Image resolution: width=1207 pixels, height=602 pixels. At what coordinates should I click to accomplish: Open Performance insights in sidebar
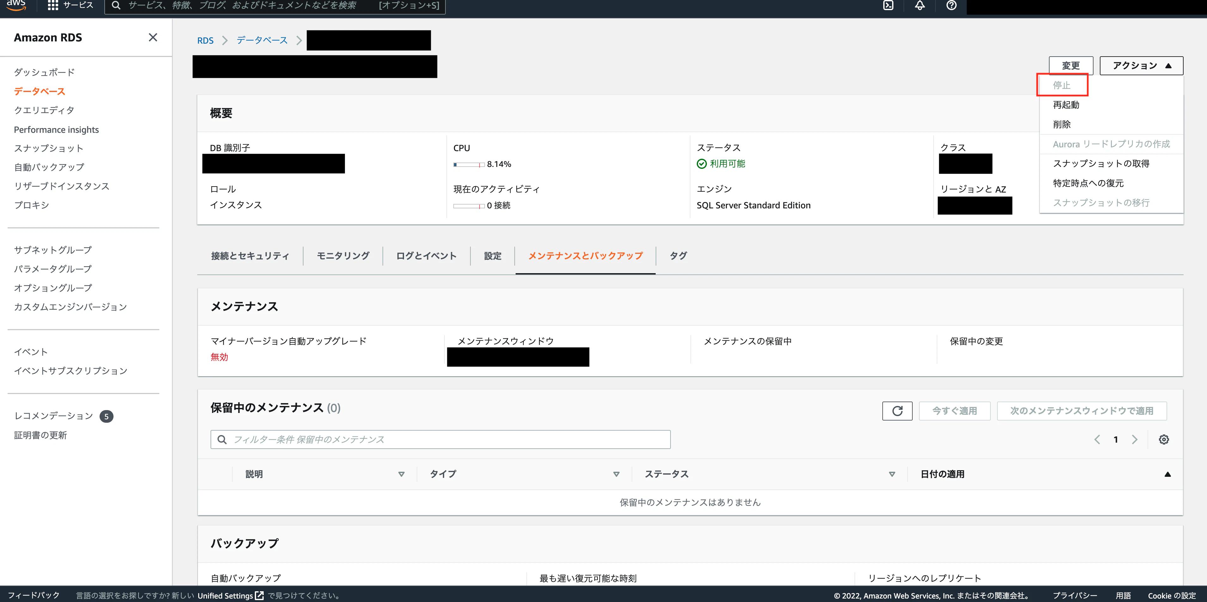point(56,130)
